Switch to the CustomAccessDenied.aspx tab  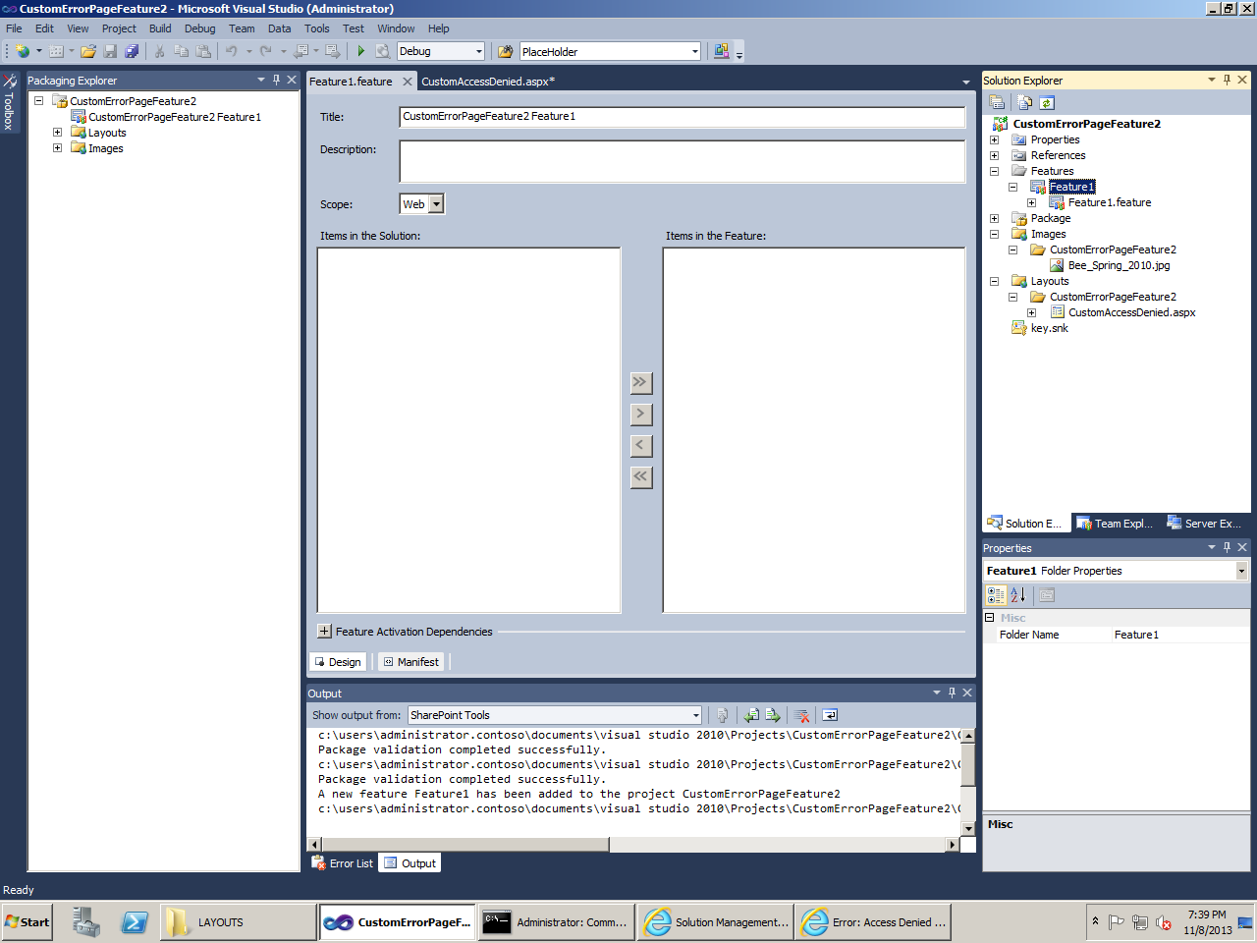coord(488,82)
